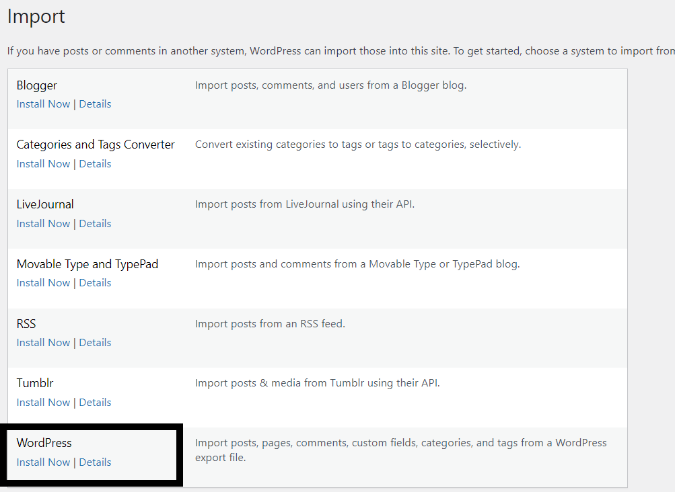View Details for Movable Type and TypePad

point(95,282)
